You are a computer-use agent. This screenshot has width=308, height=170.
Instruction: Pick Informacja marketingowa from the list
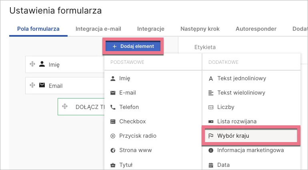250,150
